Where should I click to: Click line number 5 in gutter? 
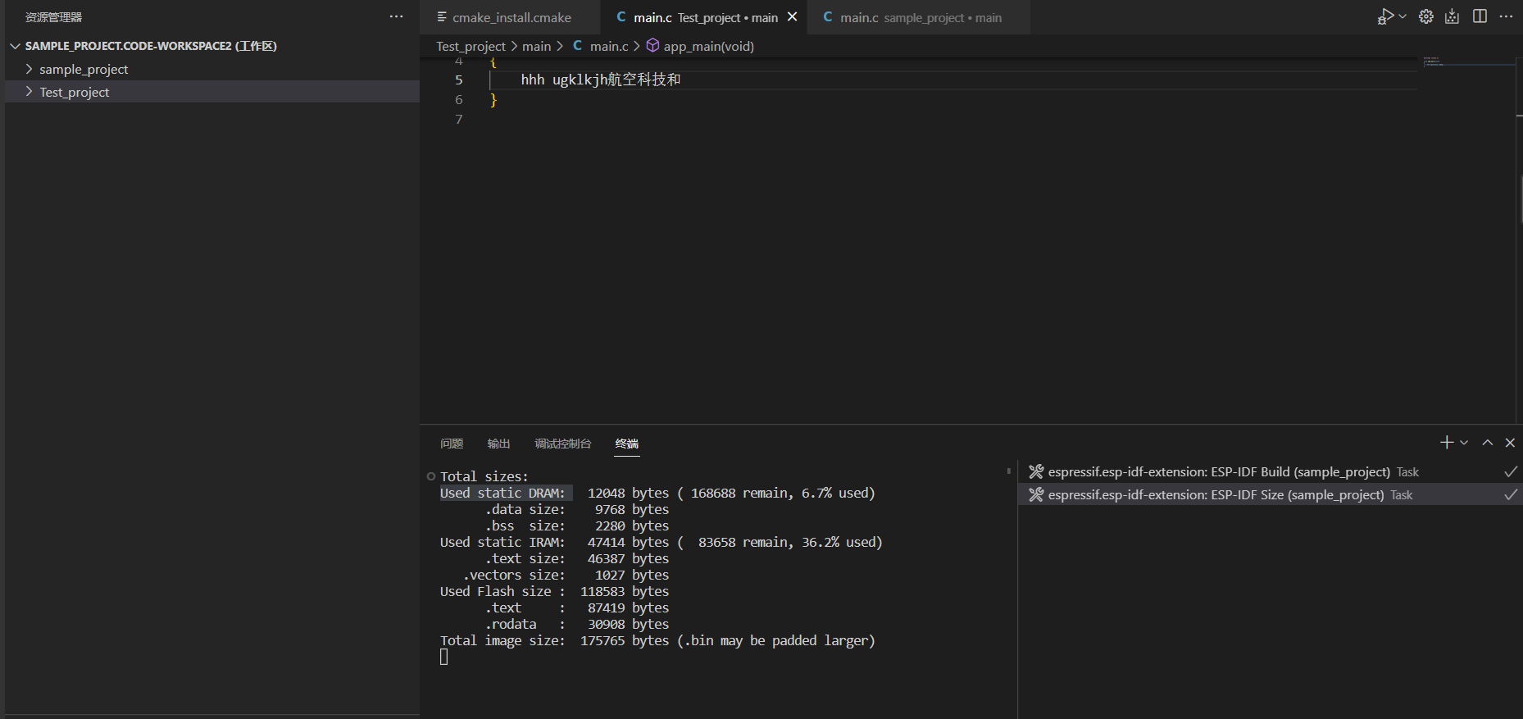459,80
